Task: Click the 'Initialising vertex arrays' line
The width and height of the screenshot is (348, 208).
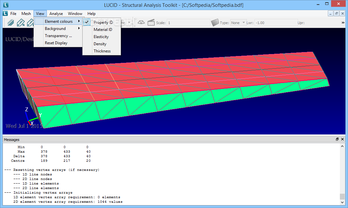Action: coord(38,192)
